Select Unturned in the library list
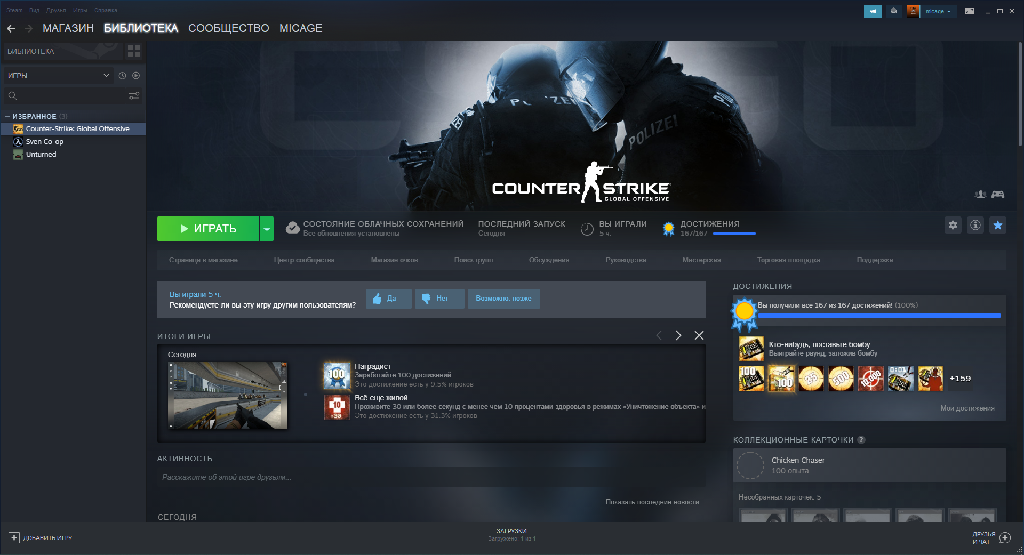The width and height of the screenshot is (1024, 555). pos(73,155)
